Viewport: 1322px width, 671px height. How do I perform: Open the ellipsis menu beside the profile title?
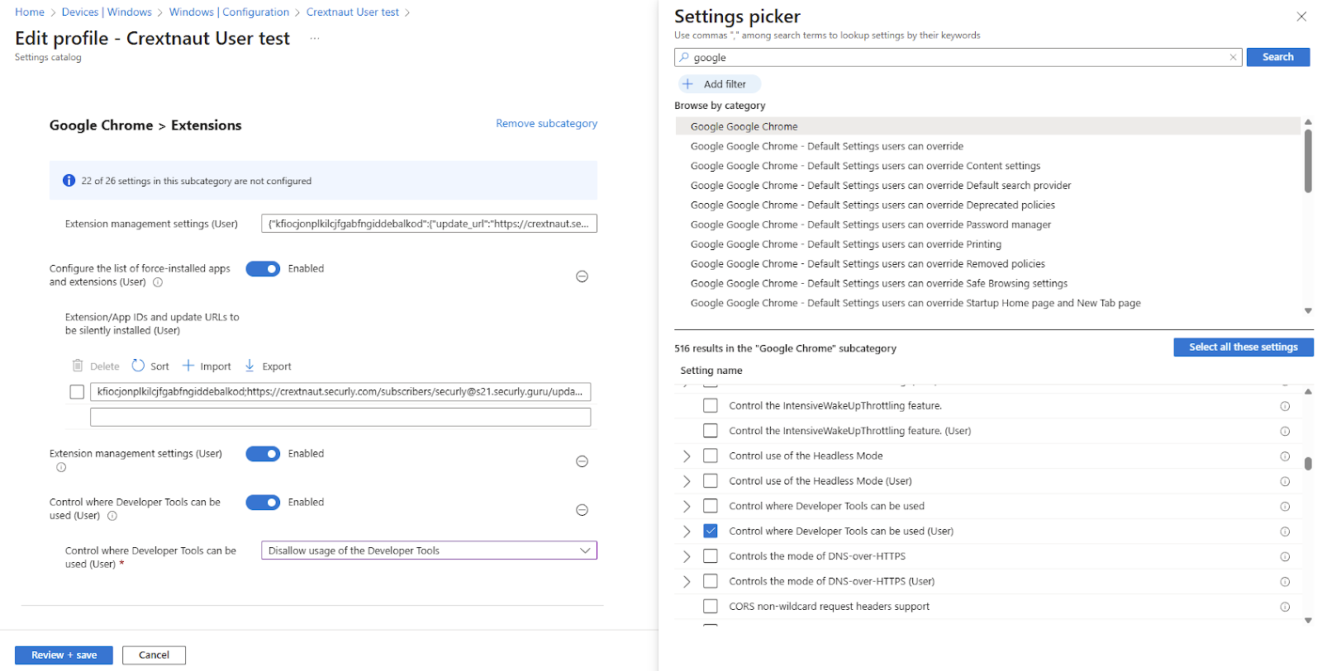pyautogui.click(x=315, y=39)
